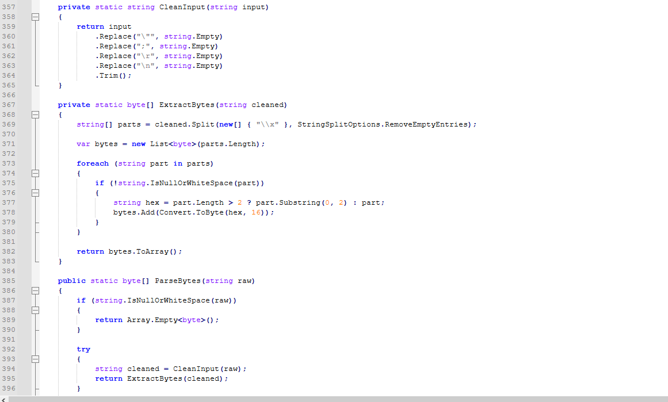Click 'CleanInput(raw)' call on line 394

(208, 369)
